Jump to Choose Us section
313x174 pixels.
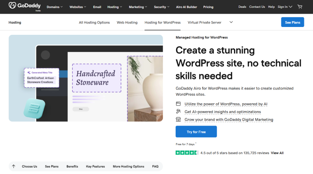coord(30,167)
